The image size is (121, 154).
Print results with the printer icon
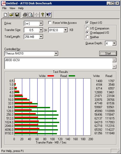tap(25, 15)
